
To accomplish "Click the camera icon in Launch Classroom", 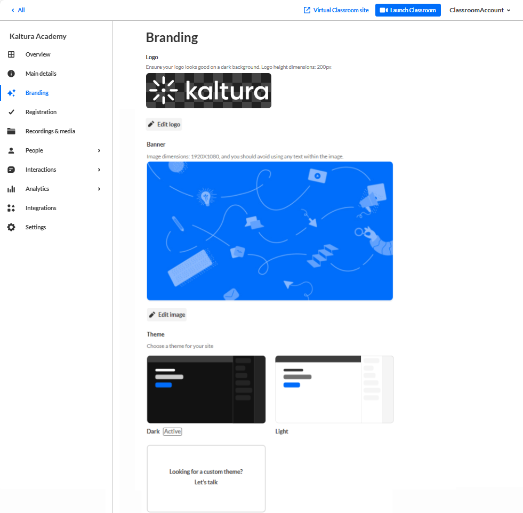I will coord(384,10).
